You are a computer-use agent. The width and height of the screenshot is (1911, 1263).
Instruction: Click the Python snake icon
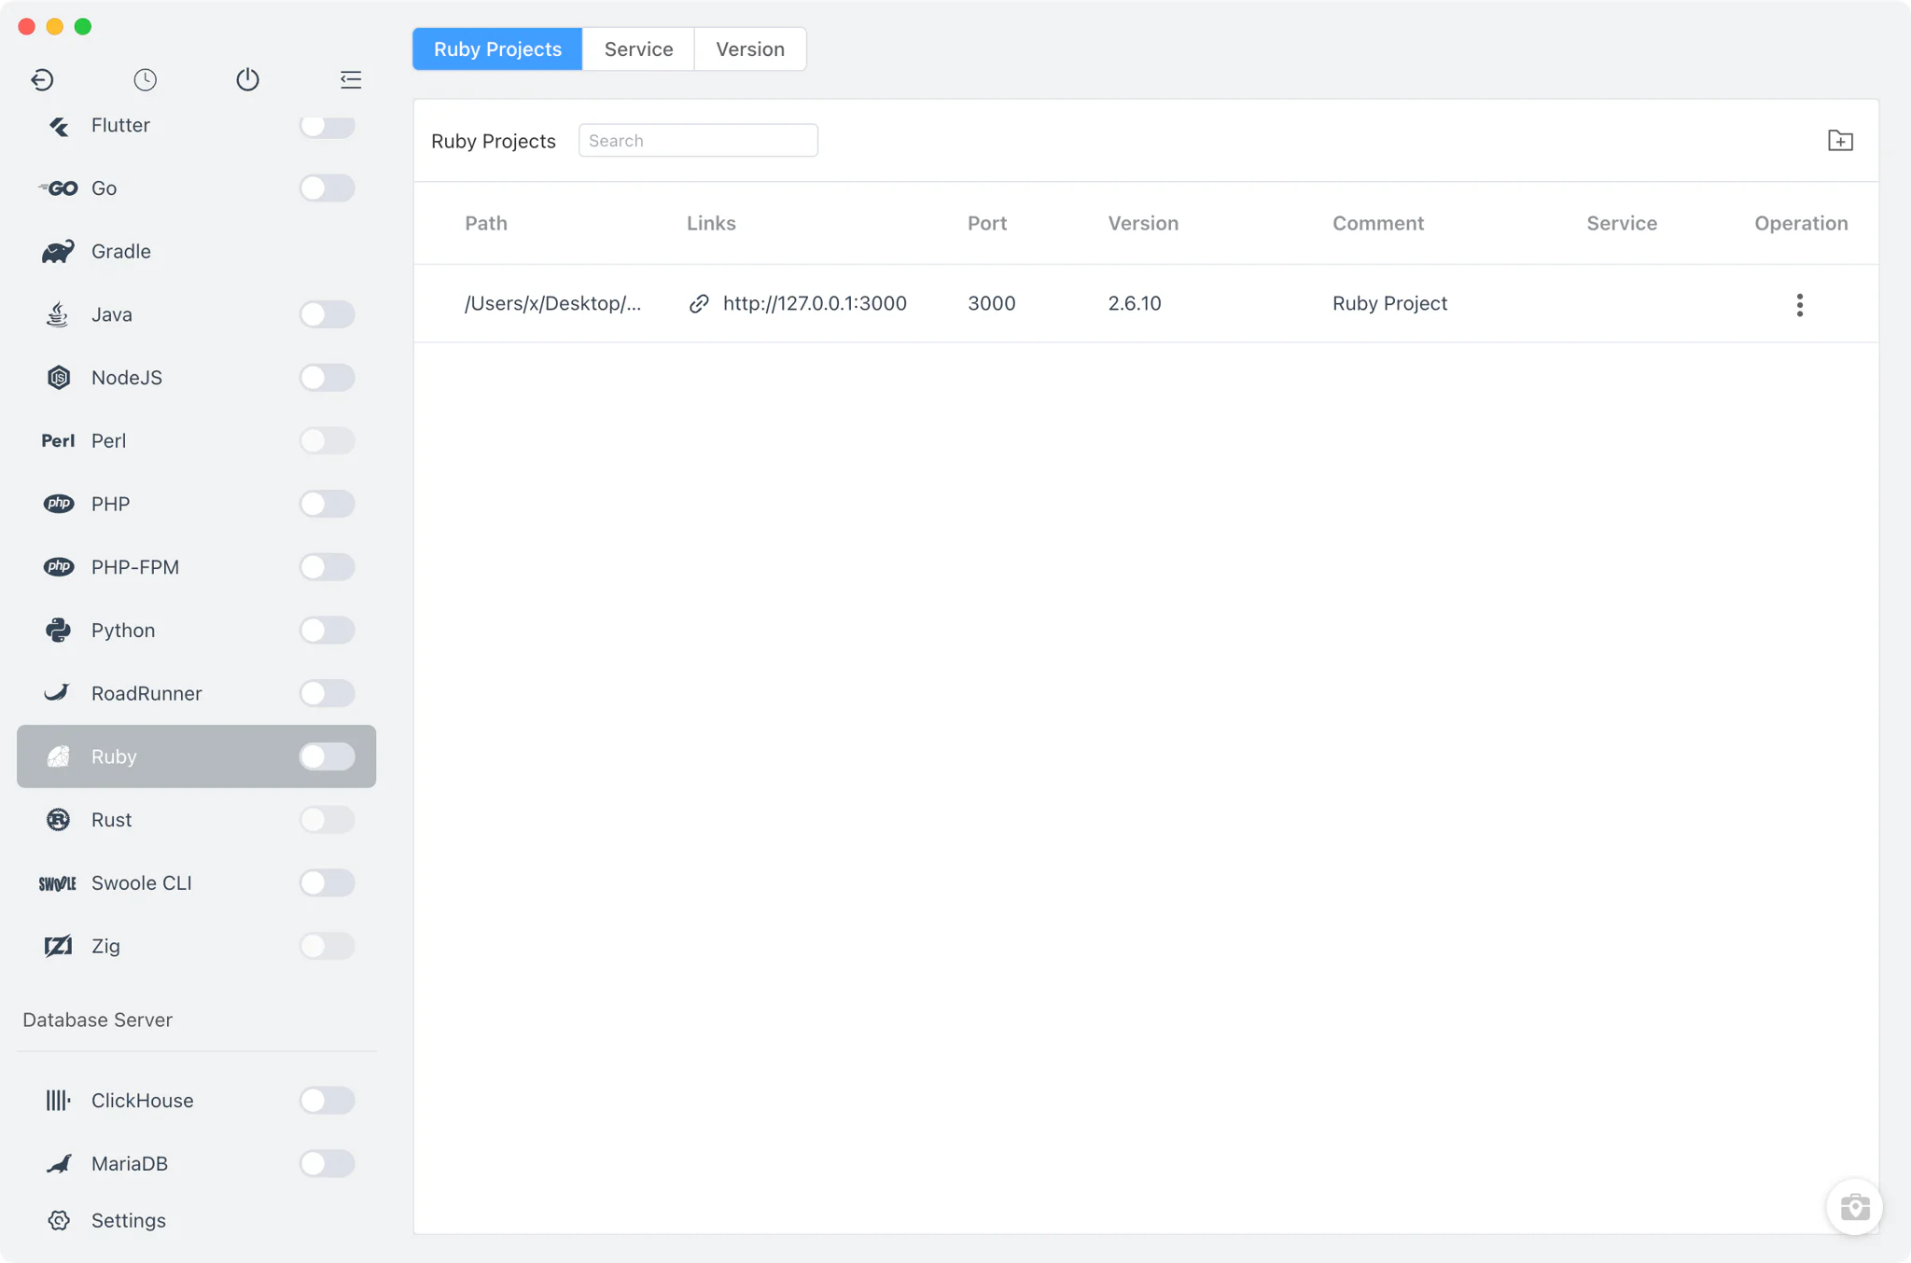[58, 631]
